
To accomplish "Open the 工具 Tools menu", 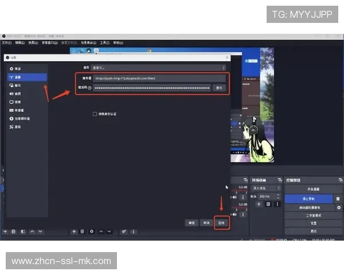I will (x=104, y=42).
